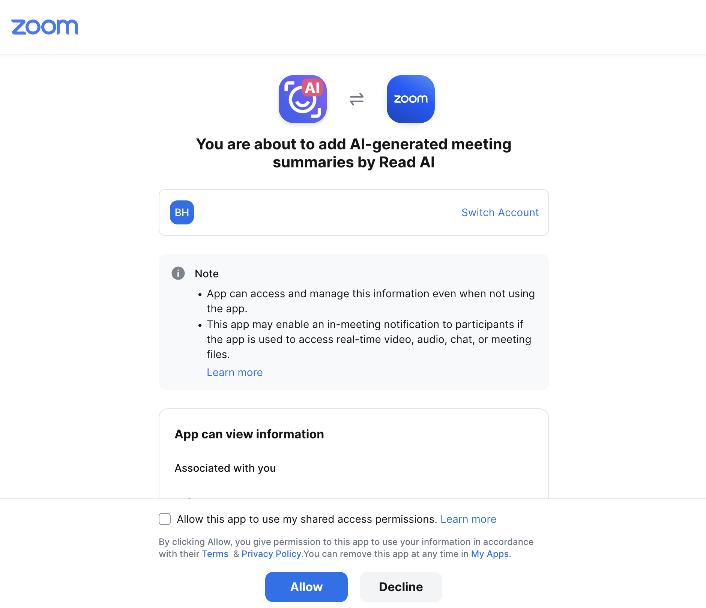Open the Privacy Policy link
Viewport: 706px width, 608px height.
tap(271, 554)
